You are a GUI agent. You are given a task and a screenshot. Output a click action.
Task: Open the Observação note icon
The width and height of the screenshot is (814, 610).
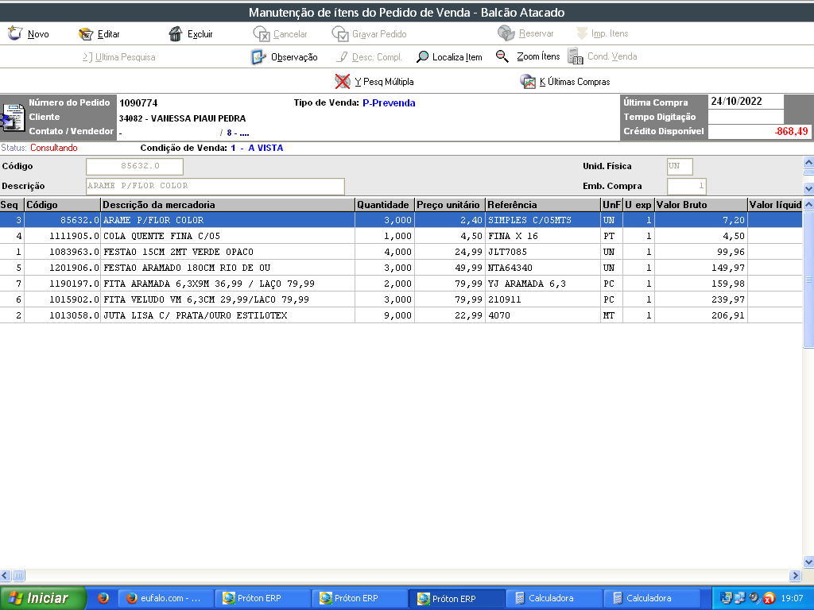[258, 57]
